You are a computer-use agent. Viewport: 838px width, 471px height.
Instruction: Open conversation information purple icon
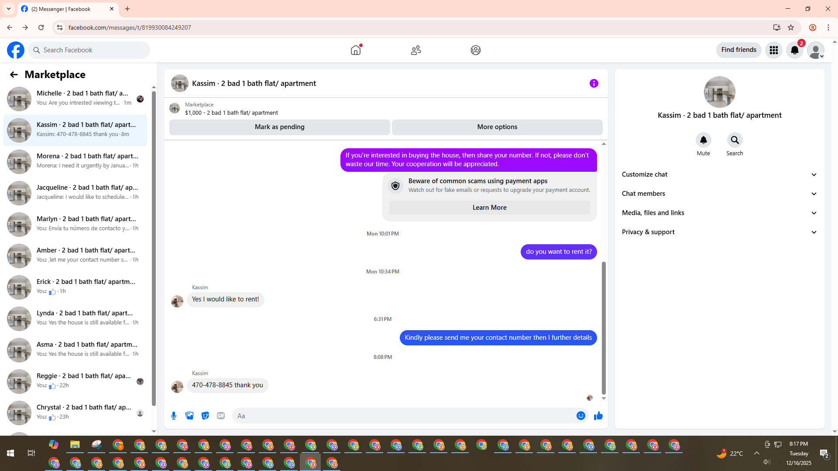pyautogui.click(x=594, y=83)
